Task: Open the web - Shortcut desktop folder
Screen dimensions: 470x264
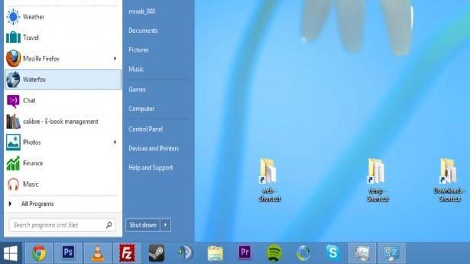Action: [270, 180]
